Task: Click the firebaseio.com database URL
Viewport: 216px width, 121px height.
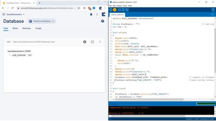Action: coord(34,42)
